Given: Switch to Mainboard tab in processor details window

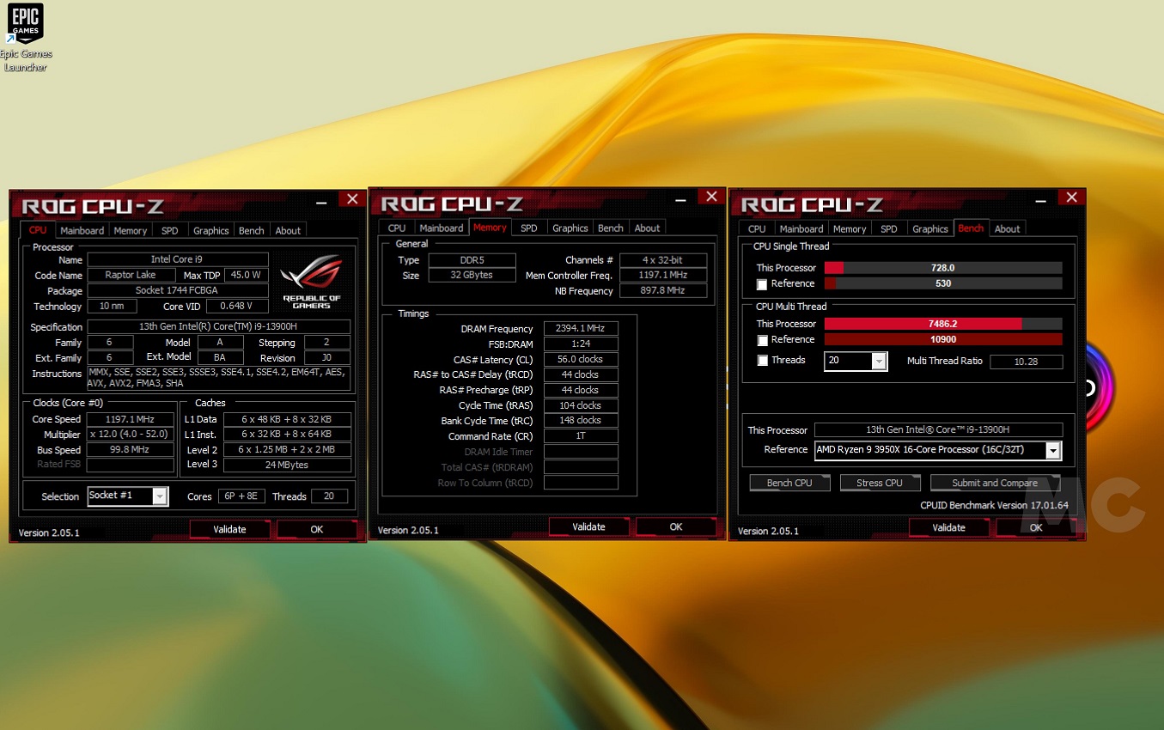Looking at the screenshot, I should 82,230.
